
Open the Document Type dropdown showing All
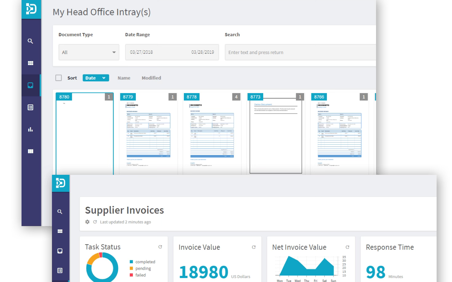pyautogui.click(x=89, y=52)
